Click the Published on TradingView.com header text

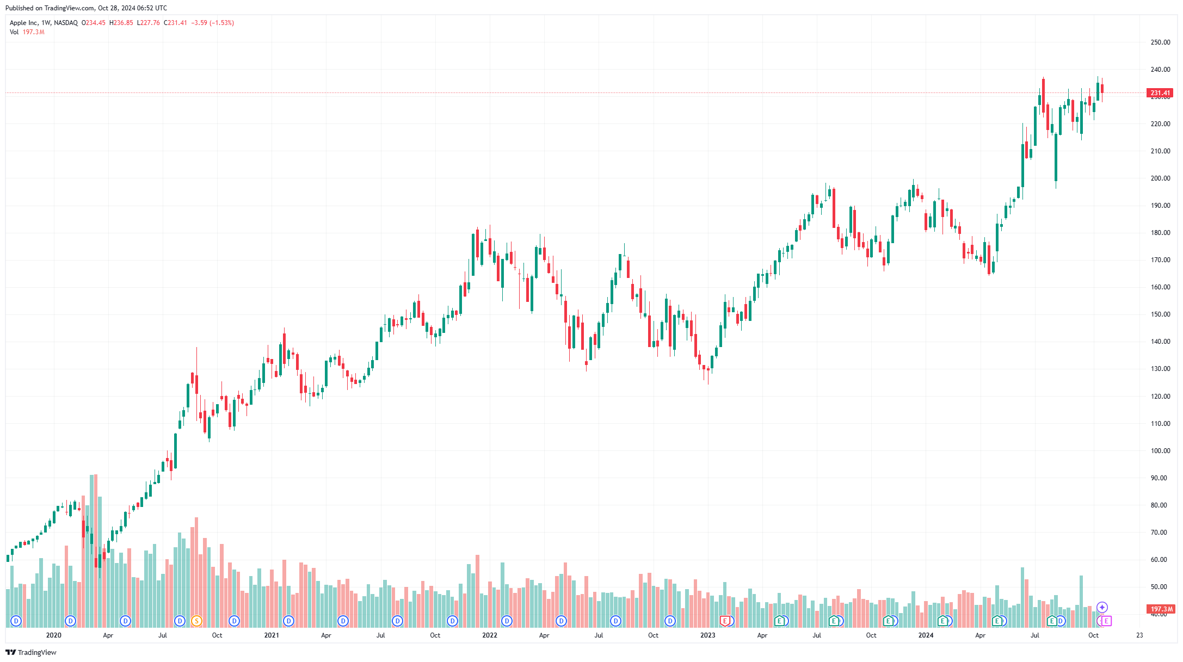(x=86, y=8)
